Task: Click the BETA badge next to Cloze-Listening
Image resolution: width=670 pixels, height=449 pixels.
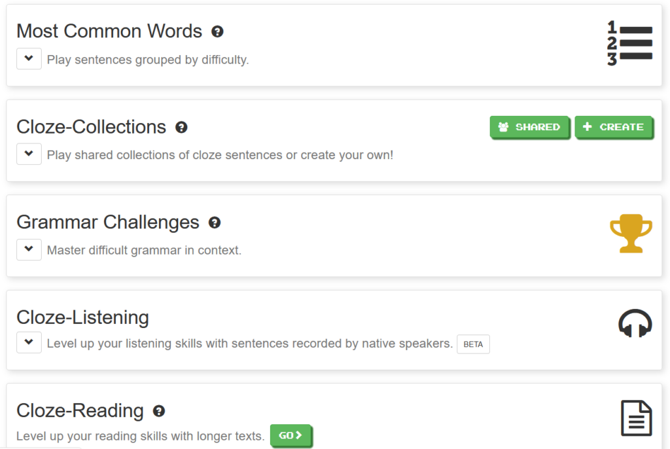Action: 473,344
